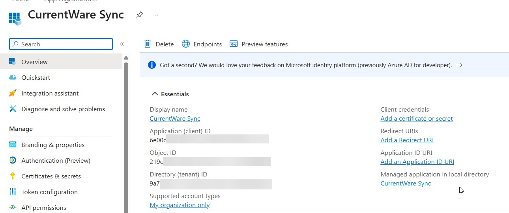This screenshot has width=509, height=213.
Task: Open Quickstart cloud icon item
Action: [13, 77]
